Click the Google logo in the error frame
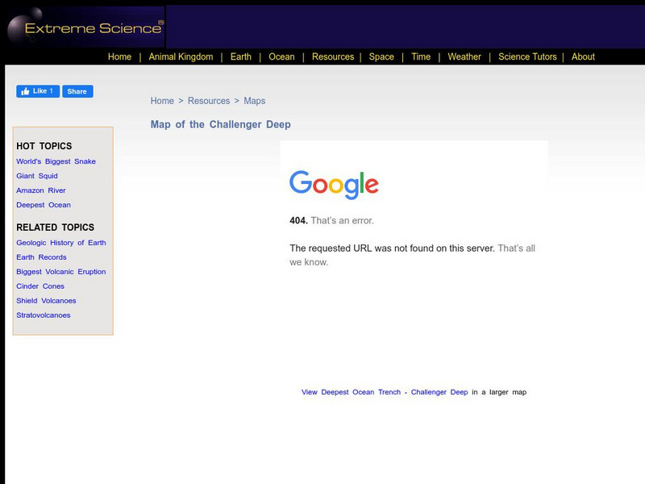Image resolution: width=645 pixels, height=484 pixels. [x=334, y=185]
